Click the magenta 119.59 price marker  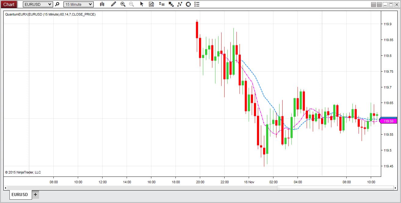[388, 121]
